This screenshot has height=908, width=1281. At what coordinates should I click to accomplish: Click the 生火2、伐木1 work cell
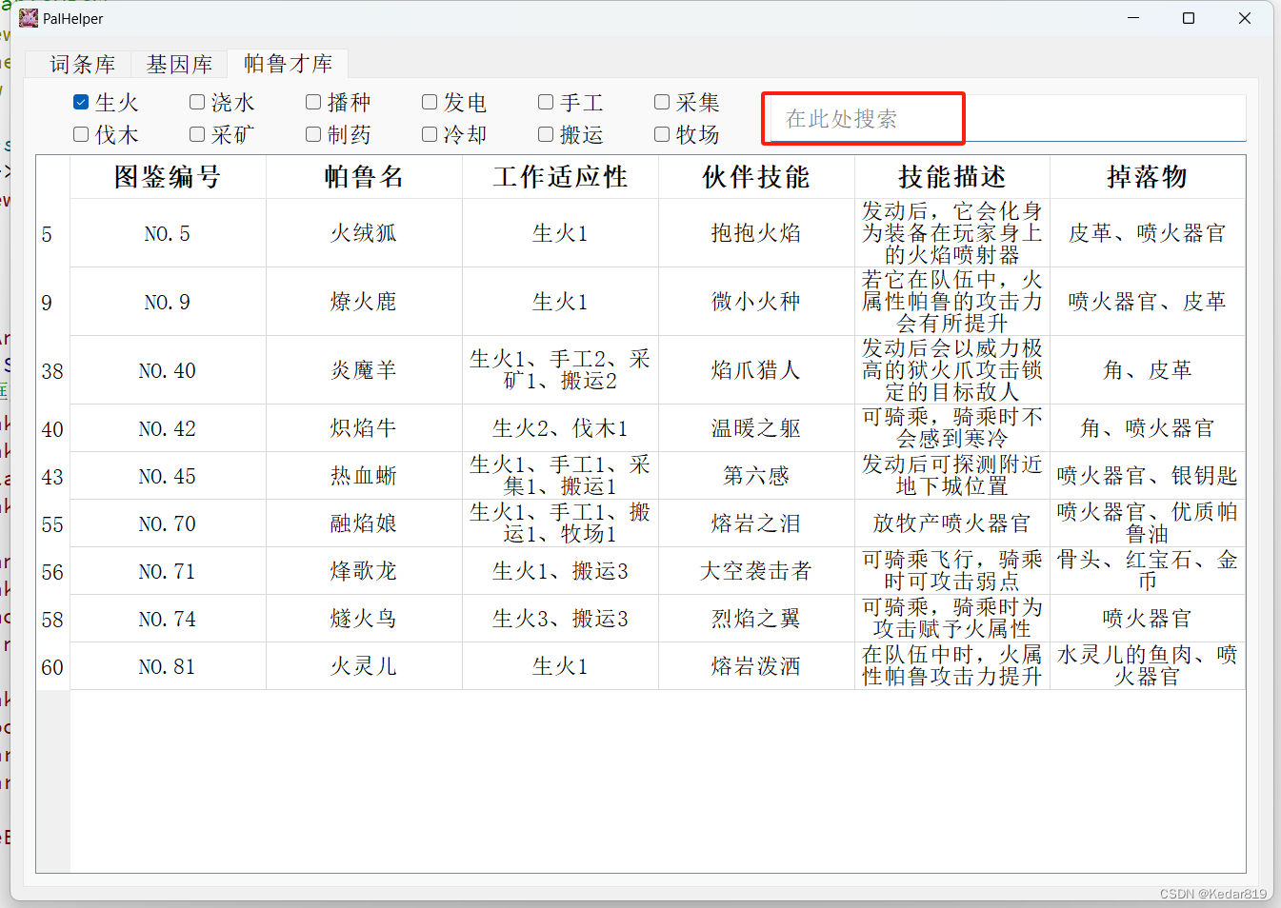pyautogui.click(x=560, y=428)
